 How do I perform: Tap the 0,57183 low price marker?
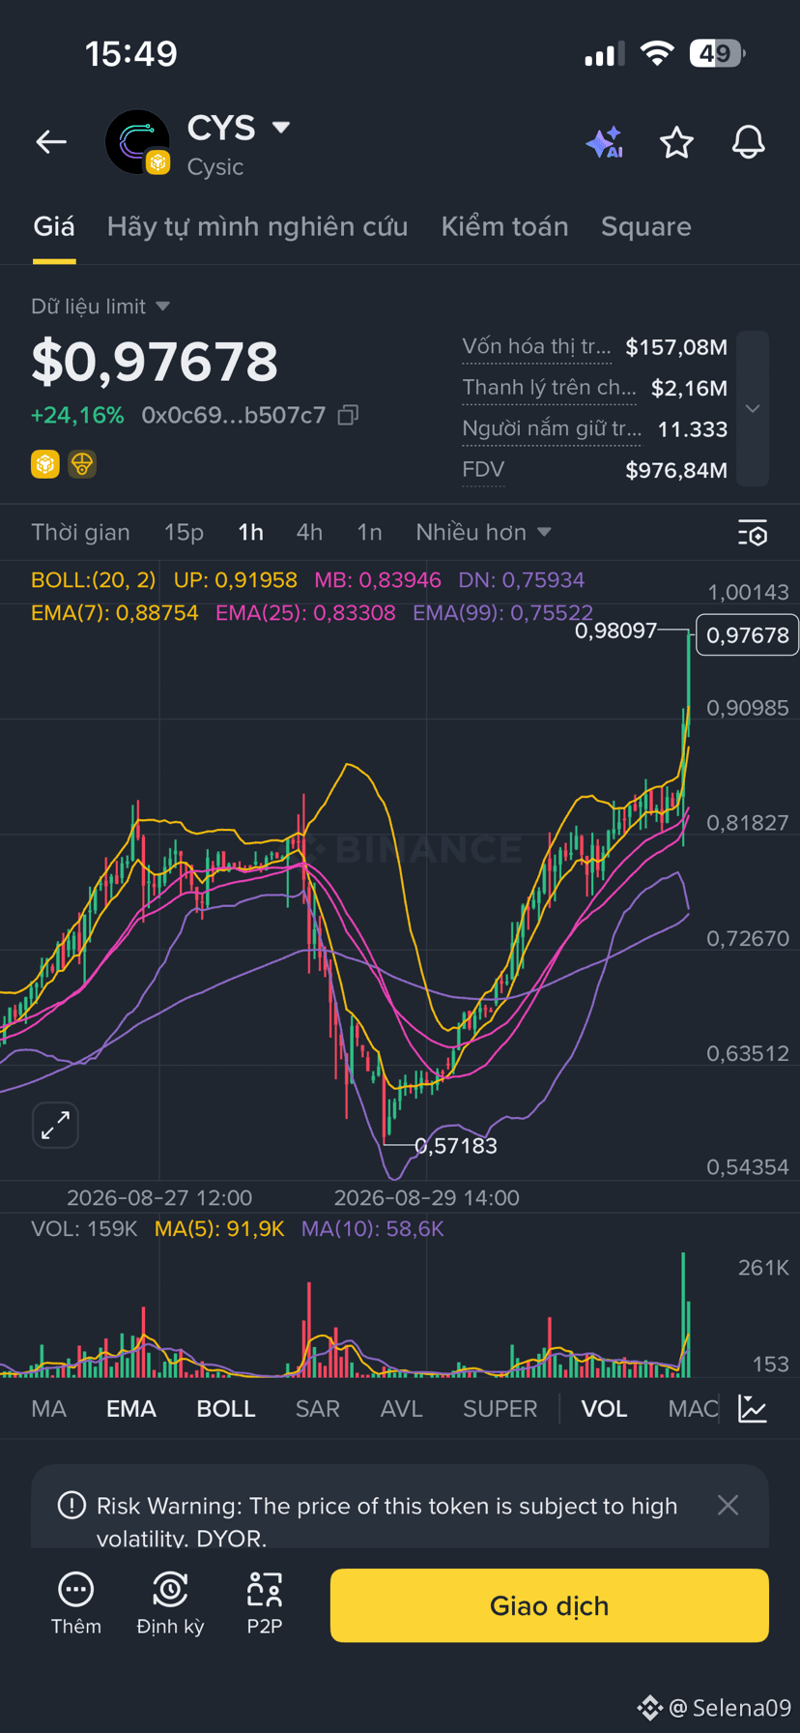(x=455, y=1146)
